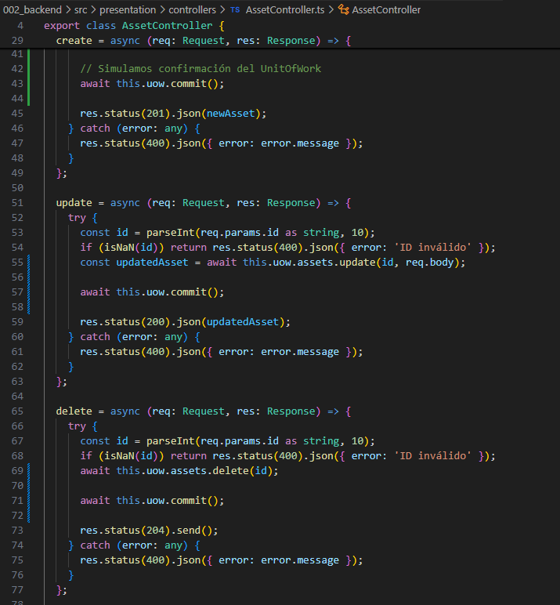
Task: Click 'commit' call on line 43
Action: coord(189,84)
